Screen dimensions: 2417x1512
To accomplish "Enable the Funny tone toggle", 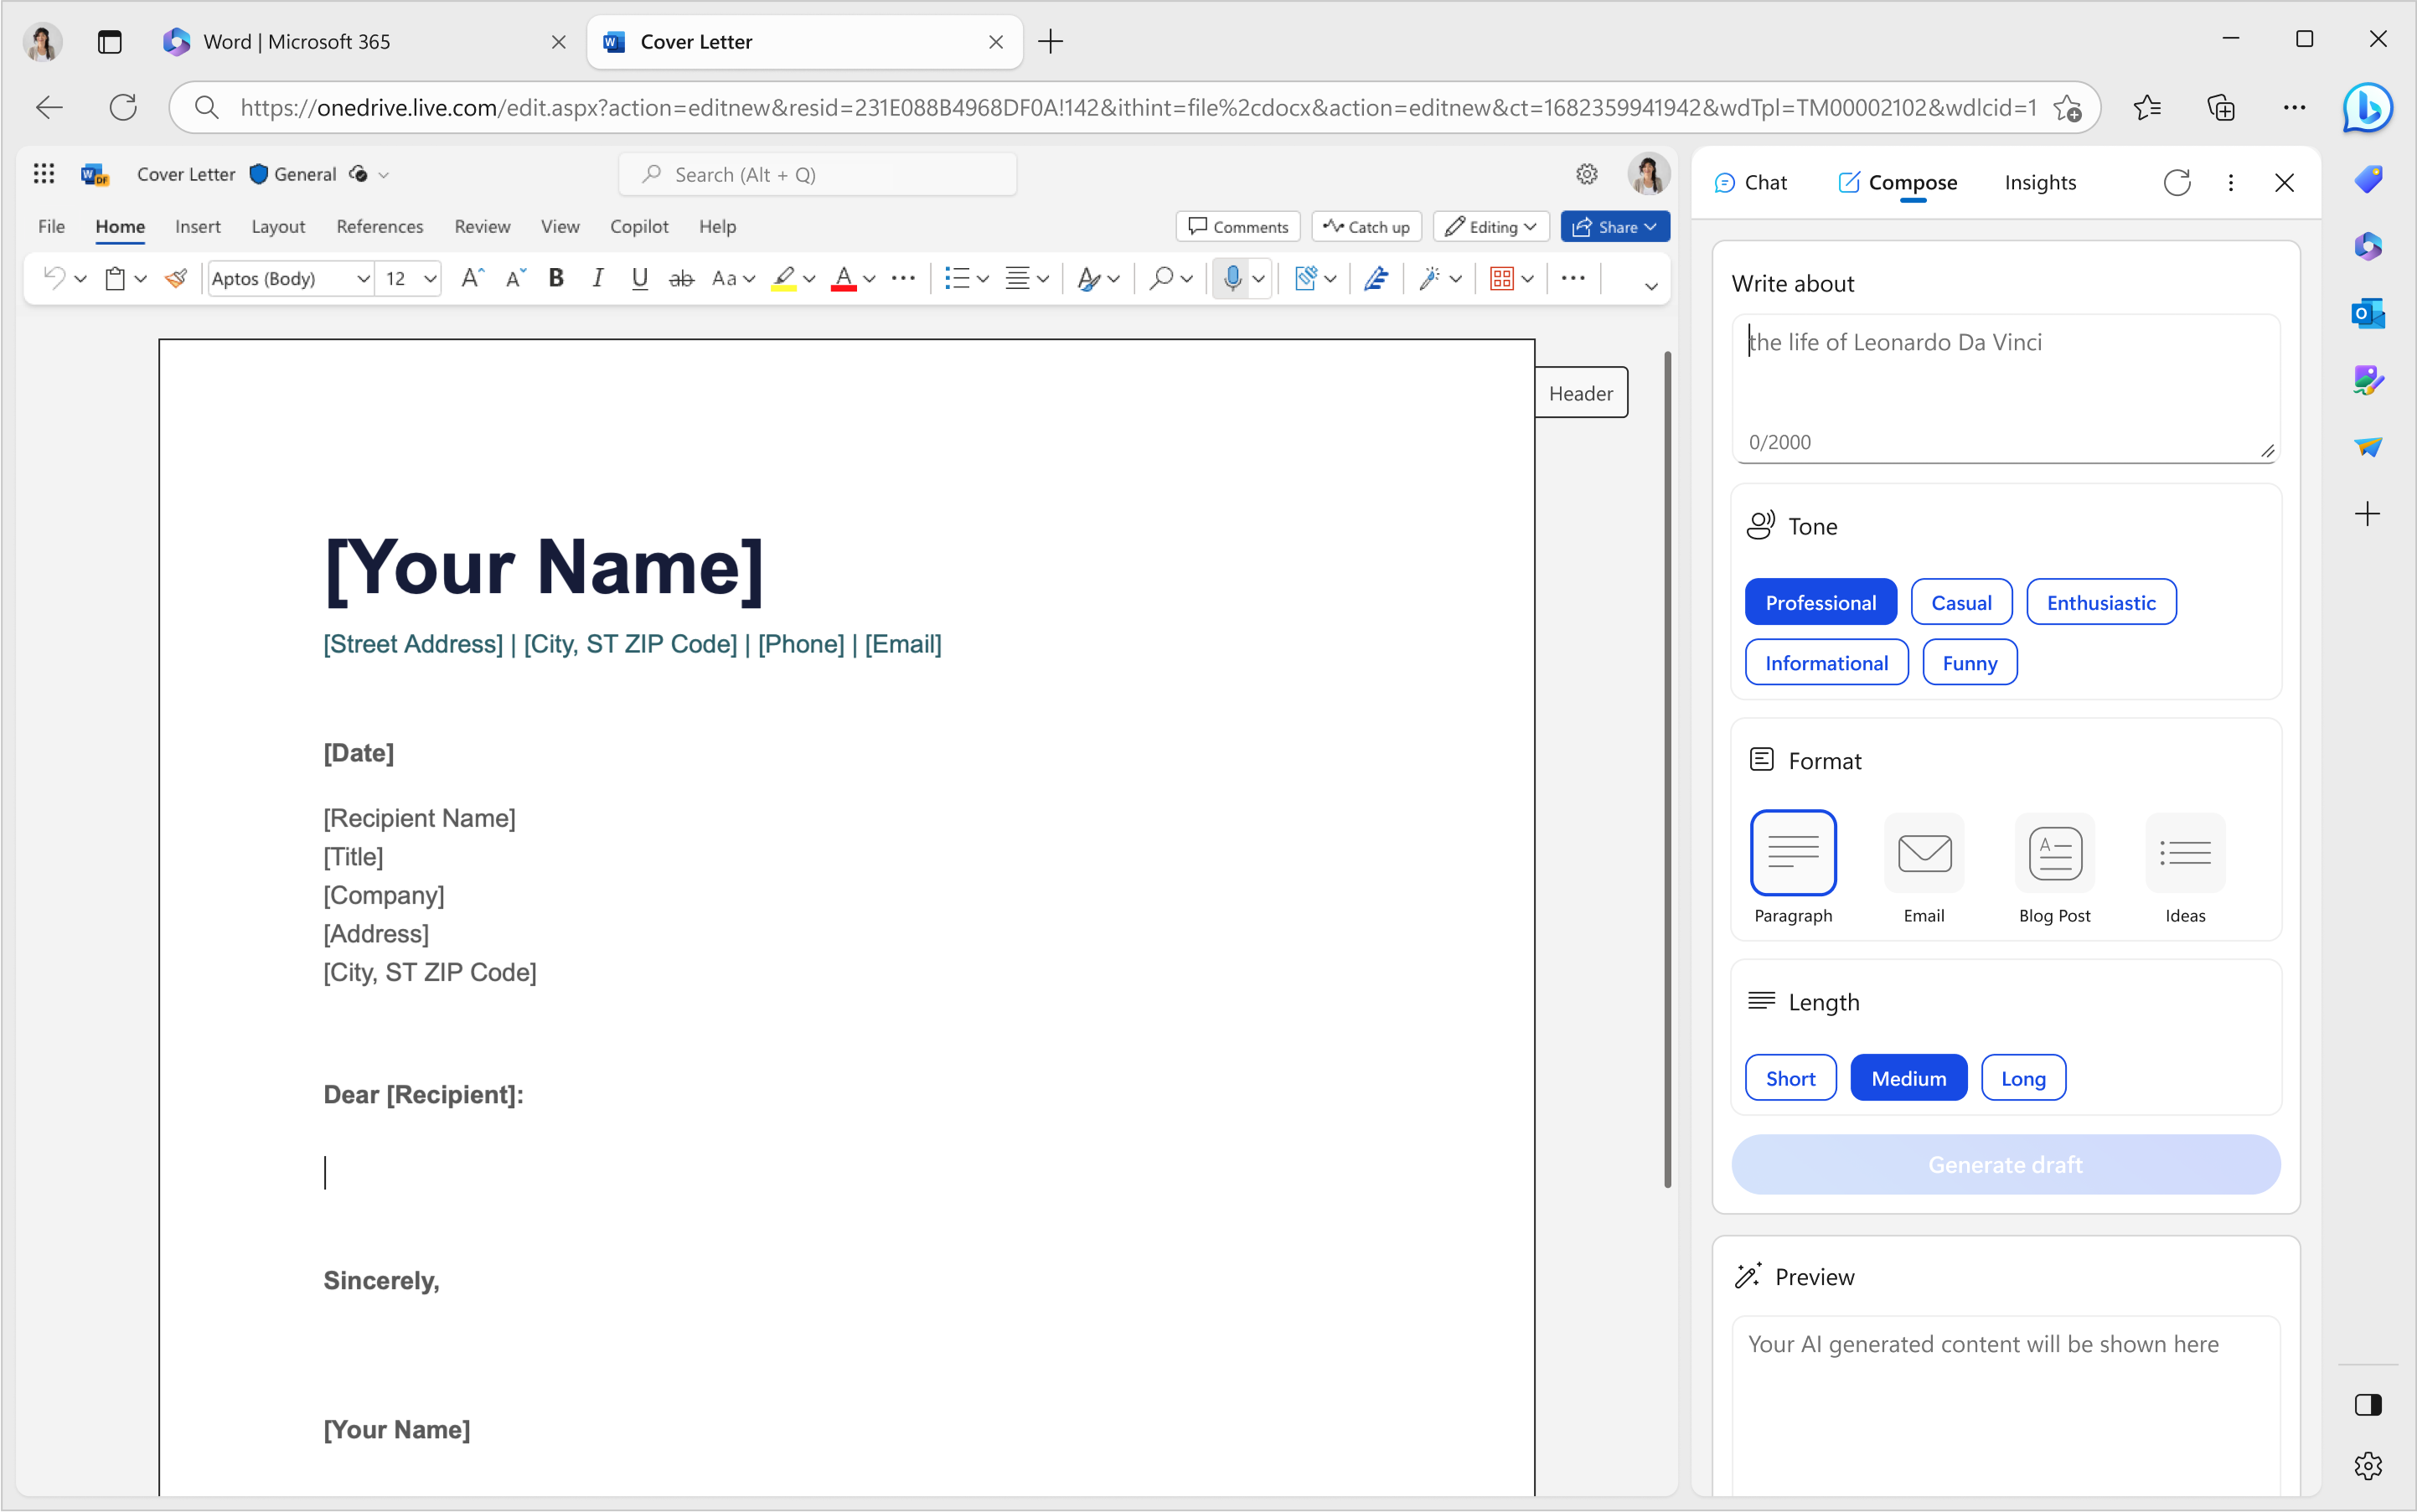I will point(1970,662).
